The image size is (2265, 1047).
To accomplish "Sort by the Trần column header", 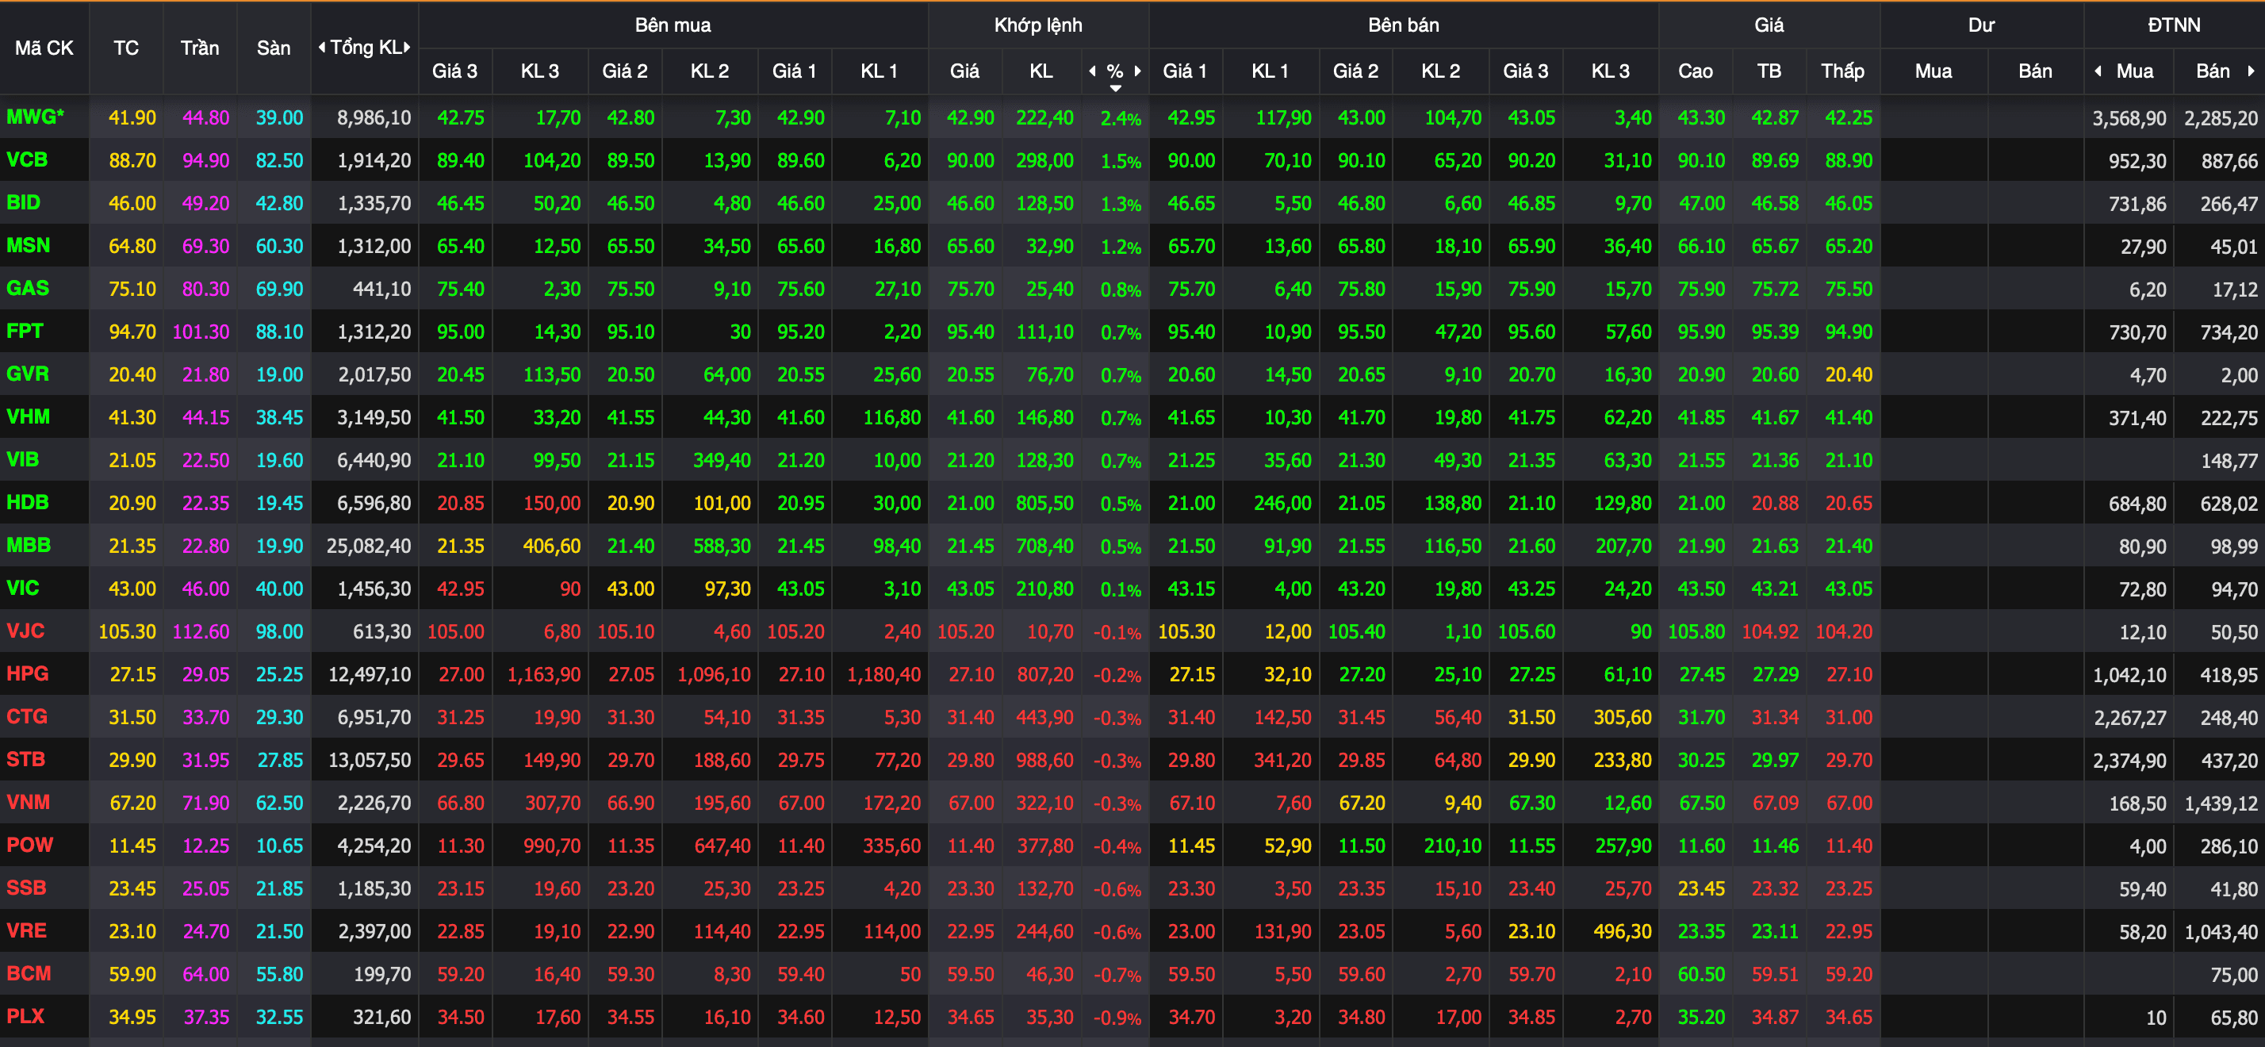I will pyautogui.click(x=200, y=48).
